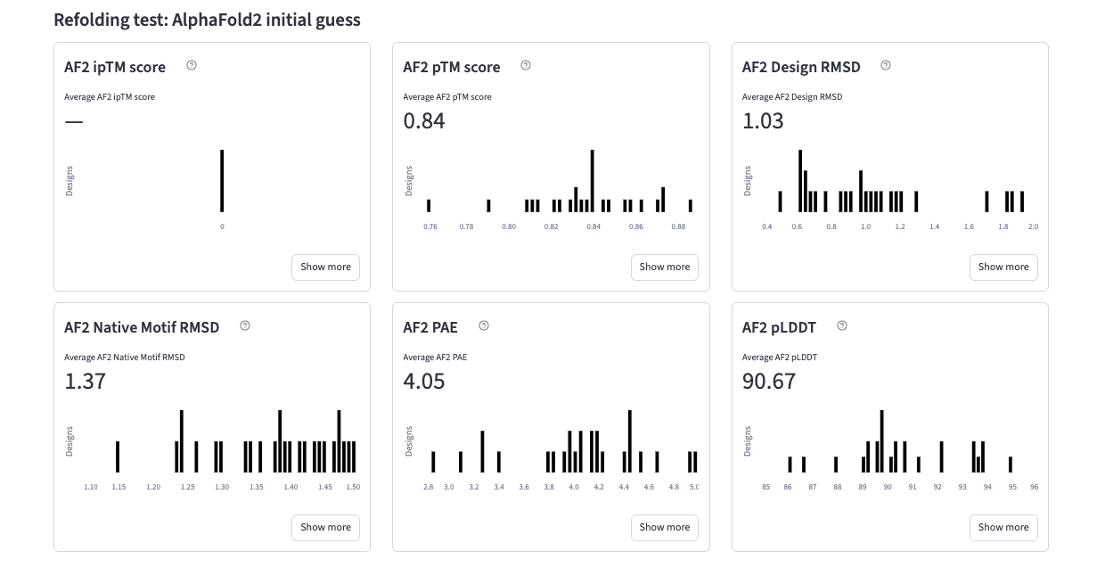Click the single bar in AF2 ipTM histogram

[222, 181]
